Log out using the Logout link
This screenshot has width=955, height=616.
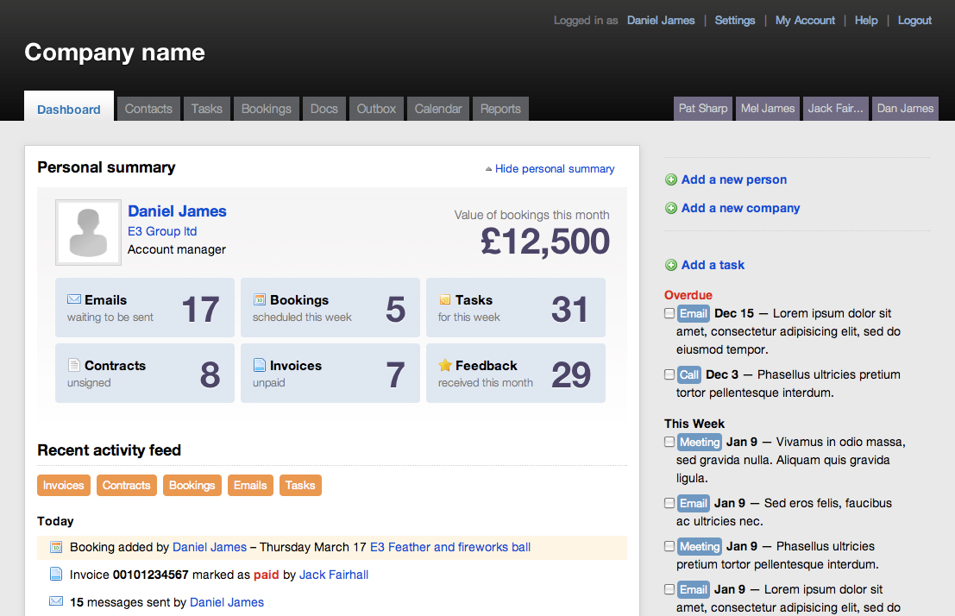pos(914,20)
